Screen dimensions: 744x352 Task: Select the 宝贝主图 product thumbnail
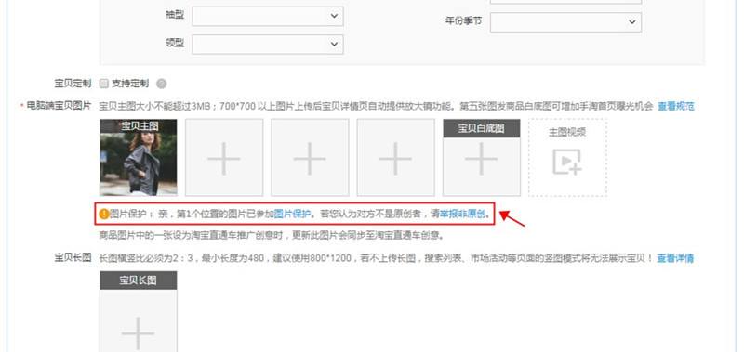[x=138, y=157]
